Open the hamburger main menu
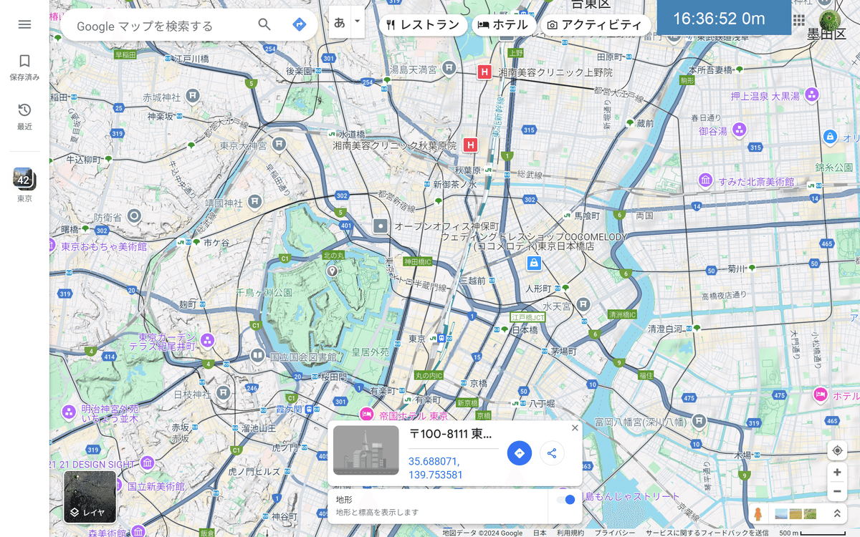 click(24, 24)
